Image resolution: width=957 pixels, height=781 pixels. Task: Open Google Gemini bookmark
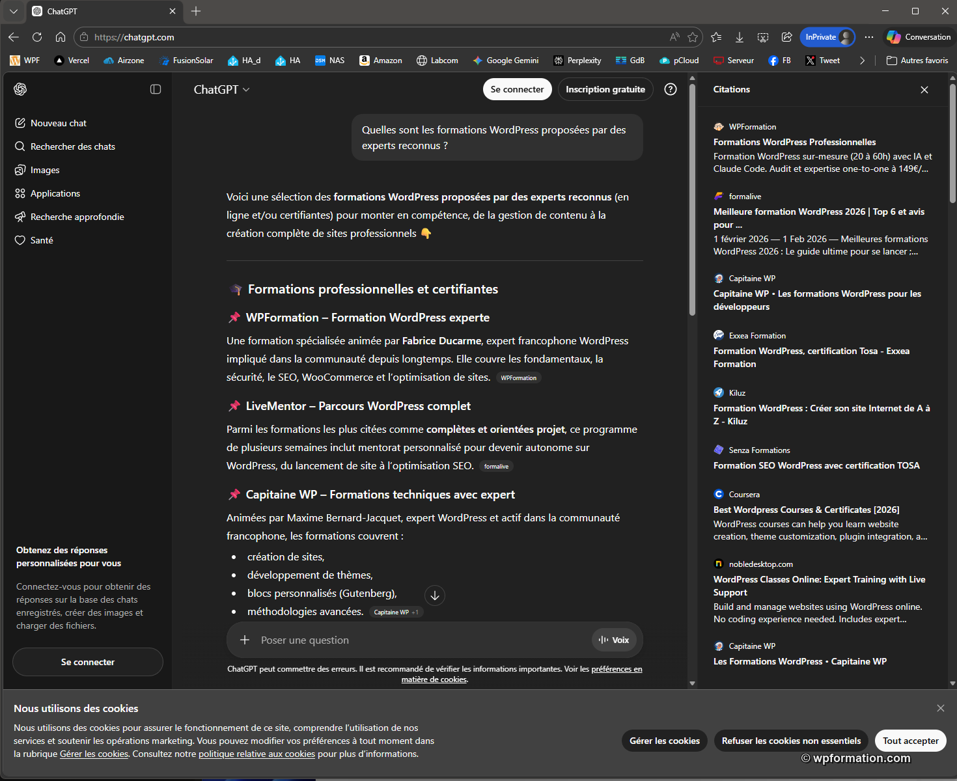506,61
